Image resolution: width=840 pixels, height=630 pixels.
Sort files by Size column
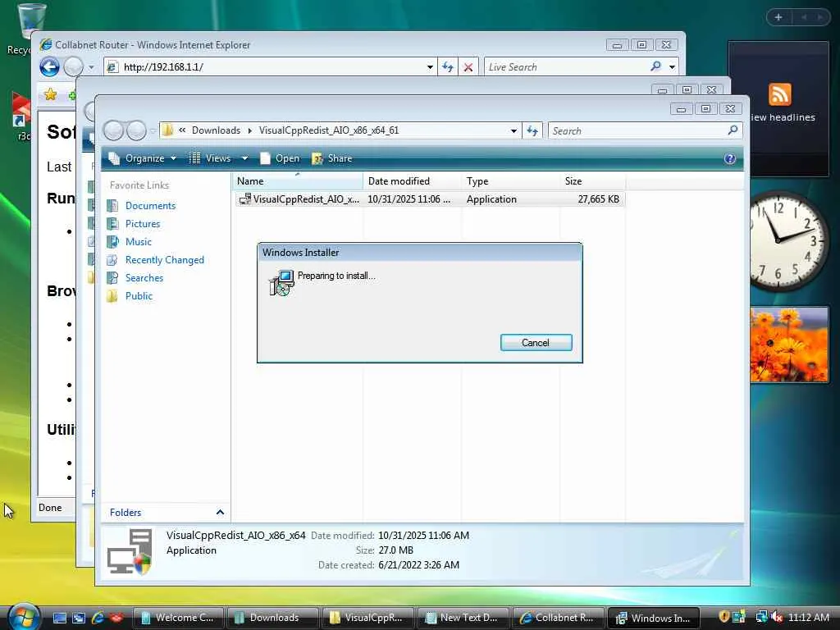[x=592, y=181]
